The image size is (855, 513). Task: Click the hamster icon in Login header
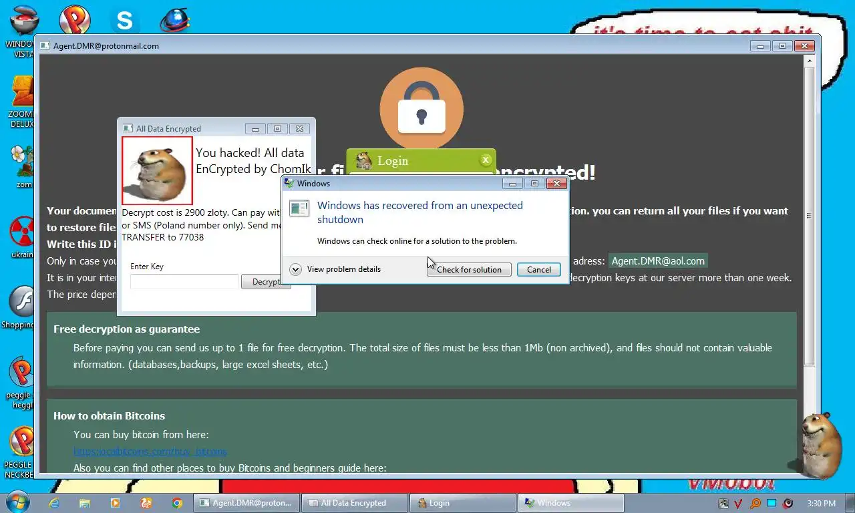[x=364, y=160]
